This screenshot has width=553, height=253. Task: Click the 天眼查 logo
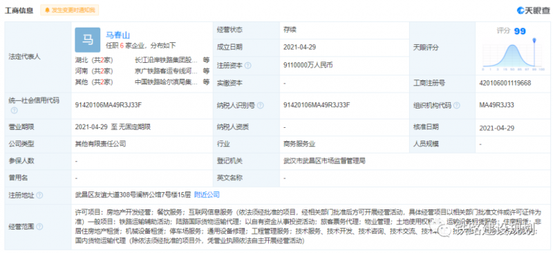[533, 10]
